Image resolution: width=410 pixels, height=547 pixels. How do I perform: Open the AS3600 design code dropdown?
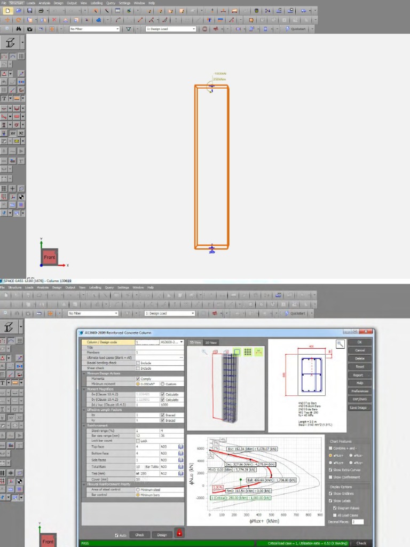click(x=182, y=342)
